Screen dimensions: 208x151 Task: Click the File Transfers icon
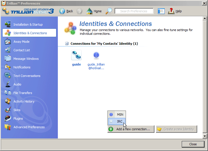click(8, 93)
